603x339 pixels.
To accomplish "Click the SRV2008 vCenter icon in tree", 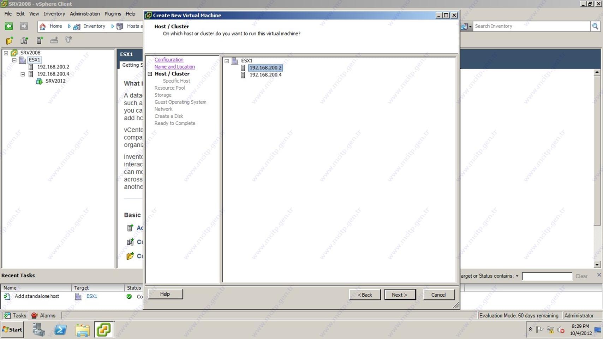I will tap(14, 53).
